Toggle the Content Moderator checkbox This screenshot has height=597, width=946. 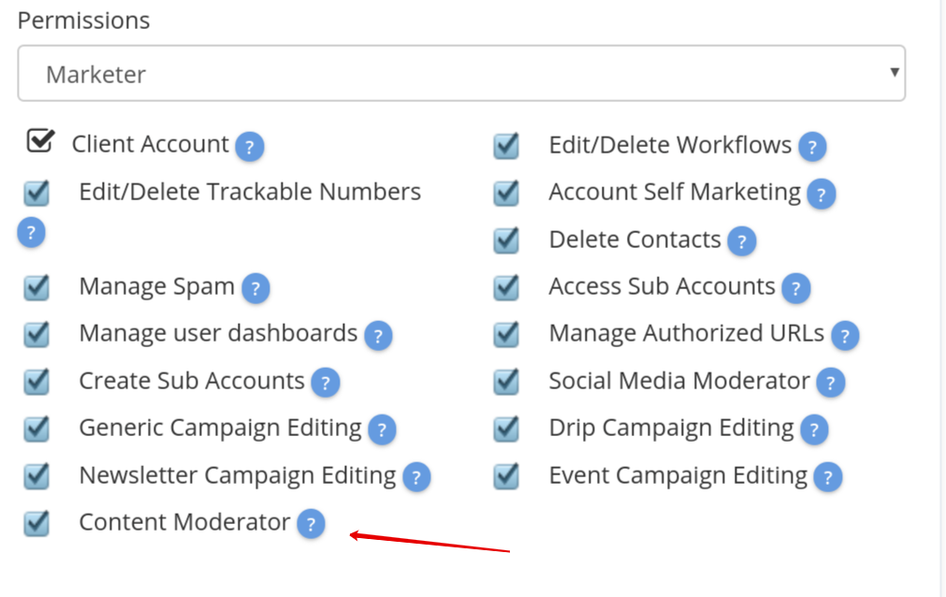point(36,523)
